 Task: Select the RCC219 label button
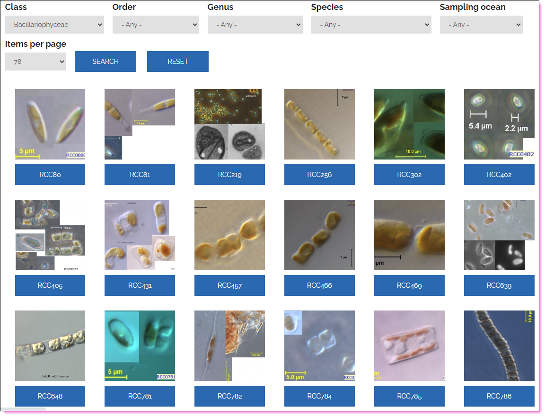click(229, 175)
